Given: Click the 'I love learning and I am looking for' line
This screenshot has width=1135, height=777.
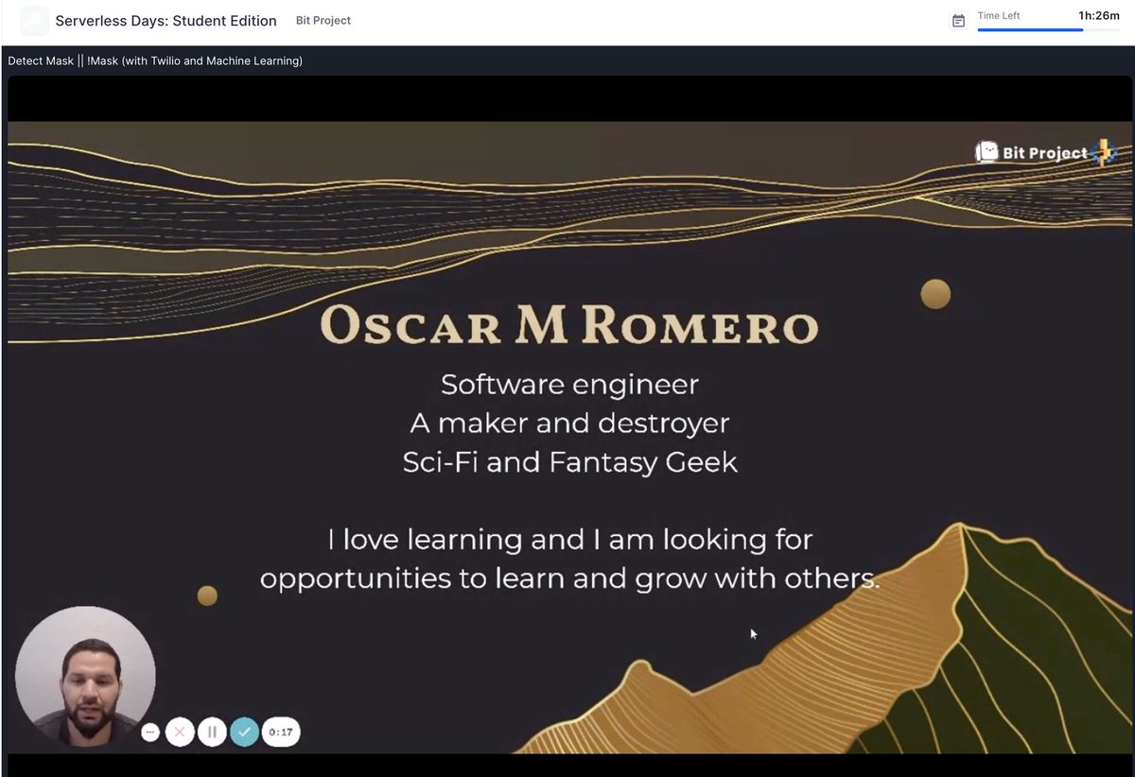Looking at the screenshot, I should click(x=570, y=540).
